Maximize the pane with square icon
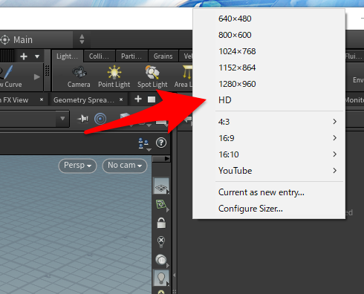The width and height of the screenshot is (364, 294). [x=152, y=99]
